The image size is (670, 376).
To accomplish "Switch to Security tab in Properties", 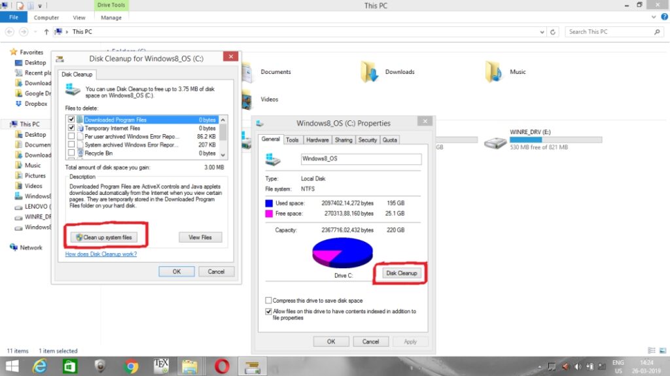I will pos(368,140).
